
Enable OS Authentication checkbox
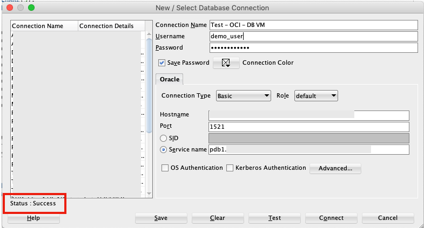coord(165,168)
